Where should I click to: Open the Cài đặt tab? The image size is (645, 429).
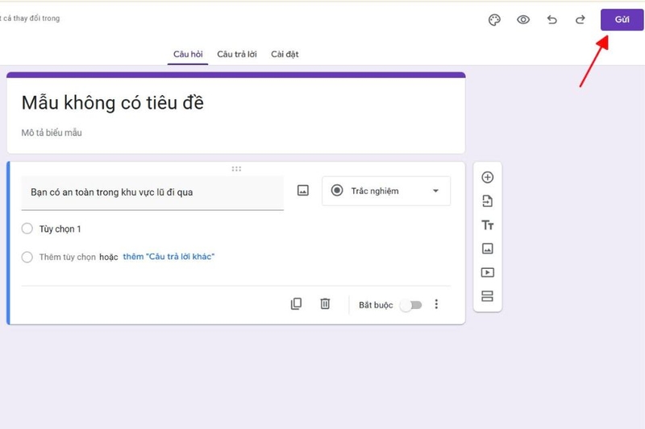pos(285,54)
